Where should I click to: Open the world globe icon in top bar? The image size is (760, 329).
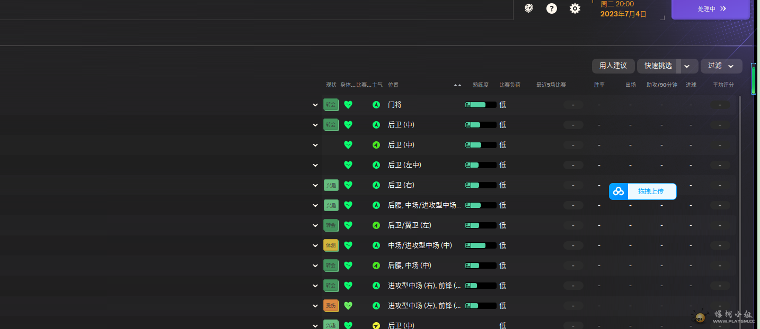click(x=528, y=8)
